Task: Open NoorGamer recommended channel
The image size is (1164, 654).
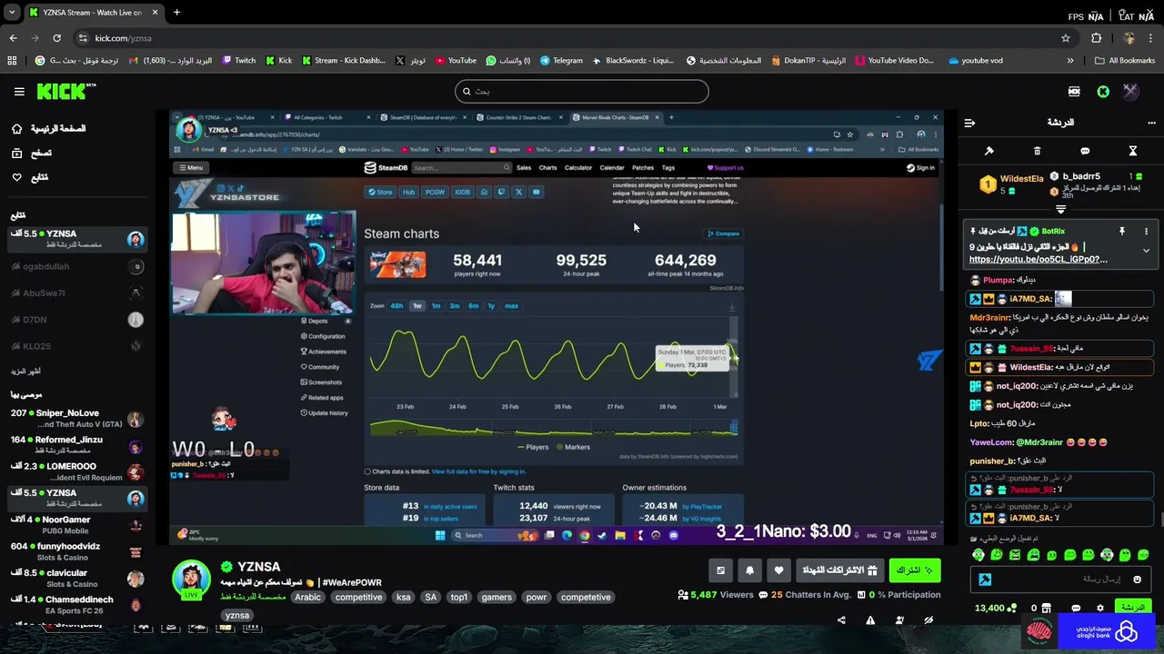Action: point(77,525)
